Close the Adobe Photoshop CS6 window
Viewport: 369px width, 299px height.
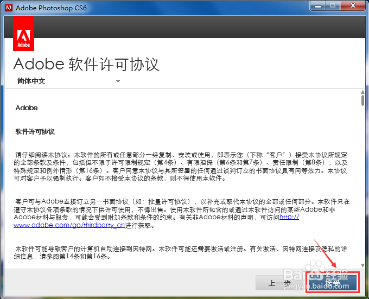(x=353, y=5)
